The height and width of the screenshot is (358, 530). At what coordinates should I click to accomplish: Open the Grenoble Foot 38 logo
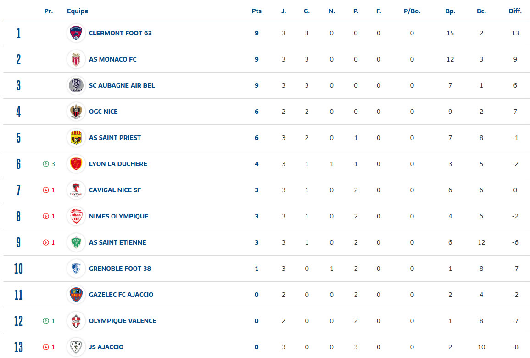(76, 268)
